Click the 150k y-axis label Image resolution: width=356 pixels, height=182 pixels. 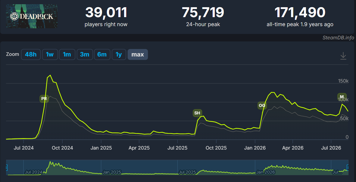pyautogui.click(x=343, y=81)
